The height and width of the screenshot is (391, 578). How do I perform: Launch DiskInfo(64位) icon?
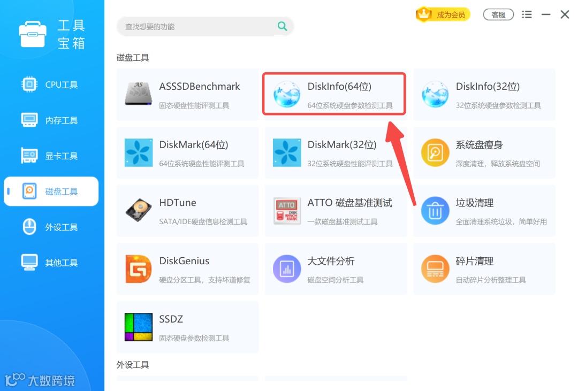point(287,94)
